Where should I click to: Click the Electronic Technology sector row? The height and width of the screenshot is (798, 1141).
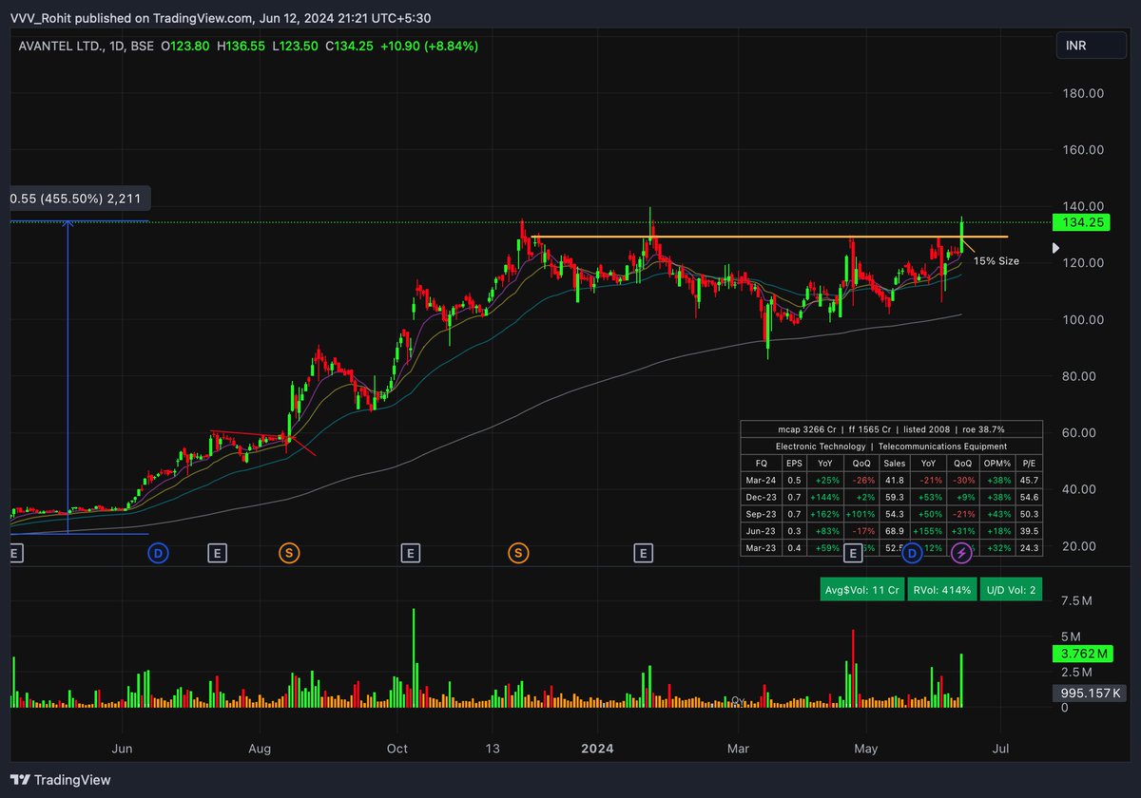coord(891,446)
